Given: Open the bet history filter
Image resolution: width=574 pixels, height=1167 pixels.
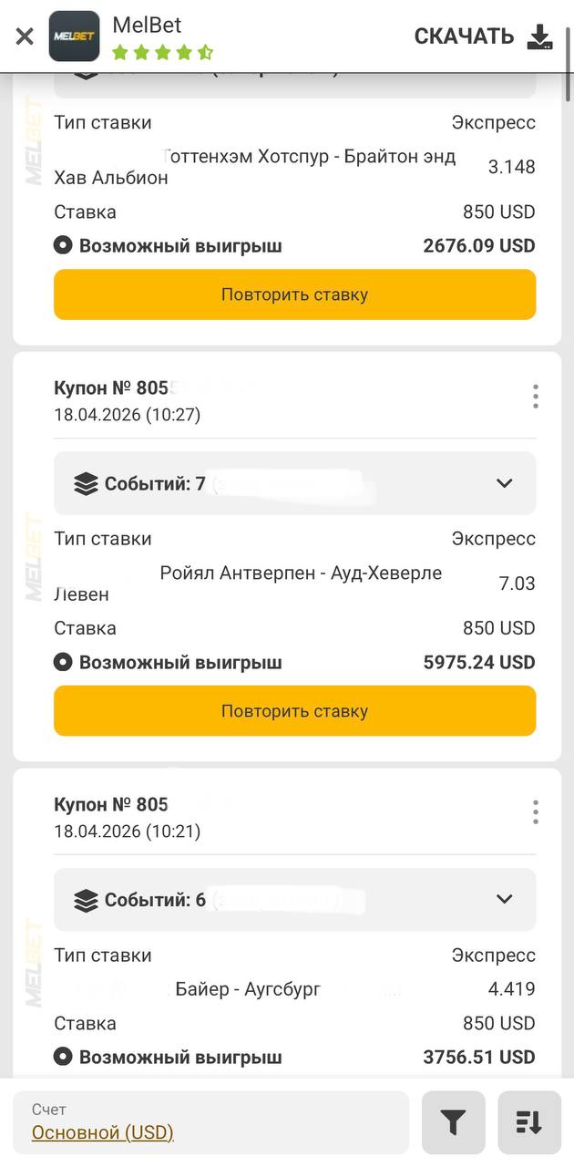Looking at the screenshot, I should click(453, 1122).
